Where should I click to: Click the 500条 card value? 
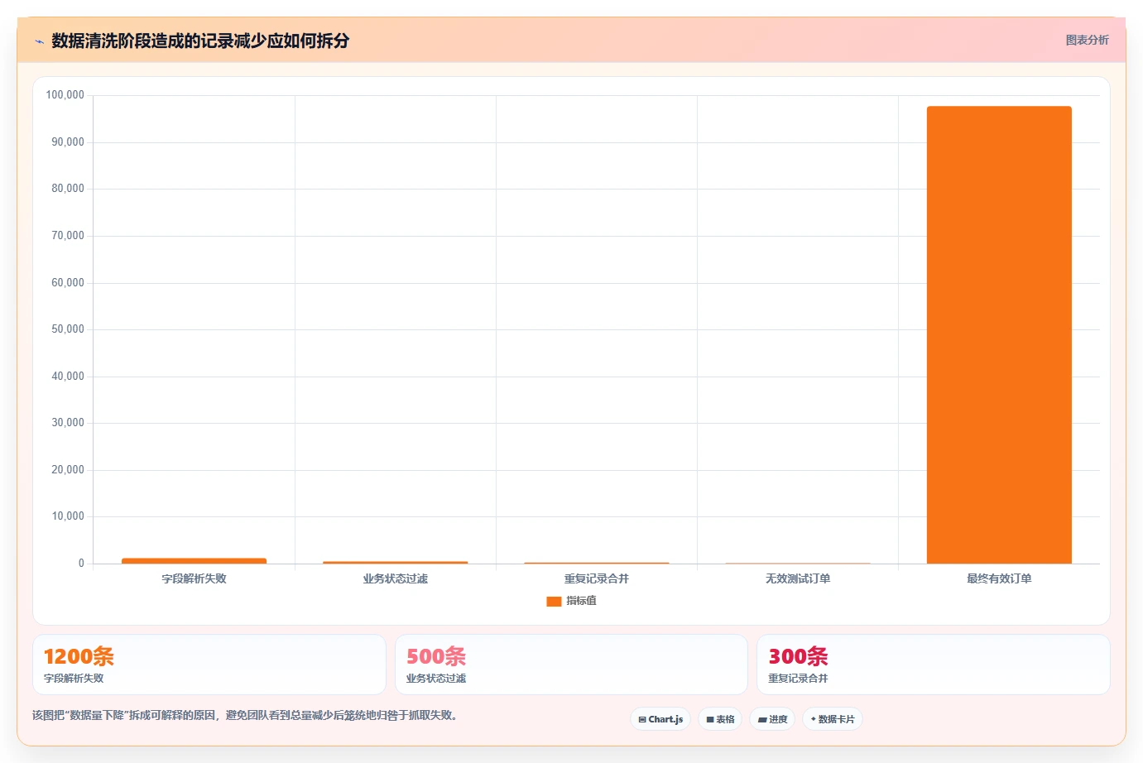click(436, 656)
